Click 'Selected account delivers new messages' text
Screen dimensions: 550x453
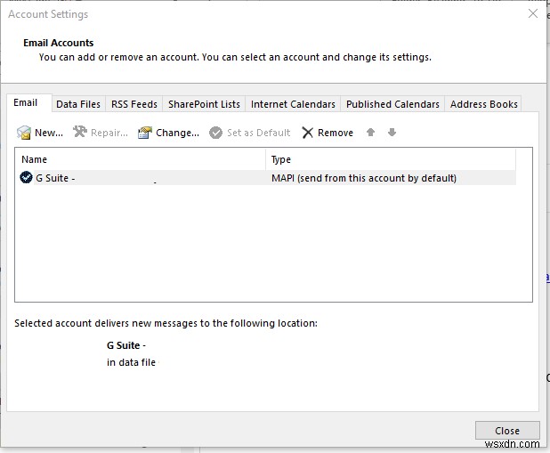[166, 323]
